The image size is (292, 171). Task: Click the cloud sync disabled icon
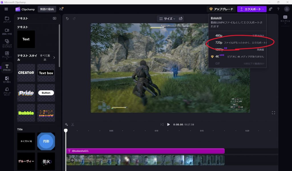[x=61, y=9]
